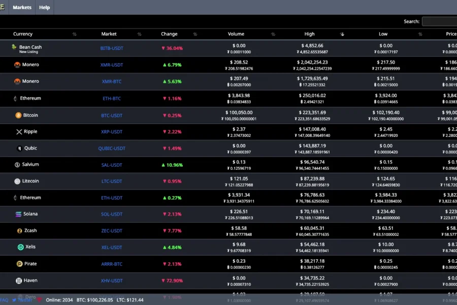
Task: Click the Currency column header
Action: [23, 34]
